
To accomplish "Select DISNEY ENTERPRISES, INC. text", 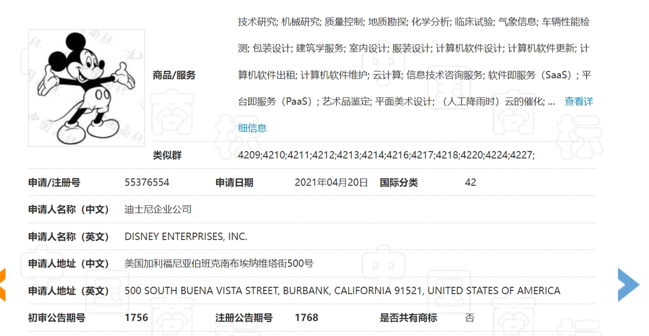I will (x=186, y=237).
